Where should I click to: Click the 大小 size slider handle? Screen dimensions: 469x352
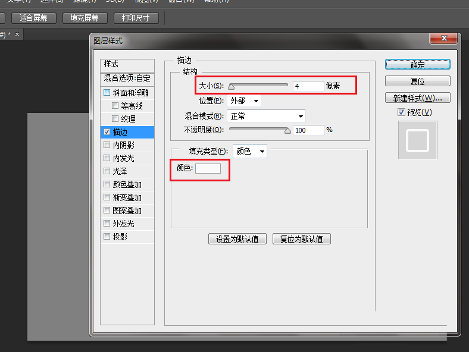(x=231, y=87)
